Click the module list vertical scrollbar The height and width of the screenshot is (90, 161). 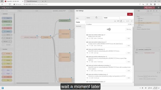click(133, 46)
